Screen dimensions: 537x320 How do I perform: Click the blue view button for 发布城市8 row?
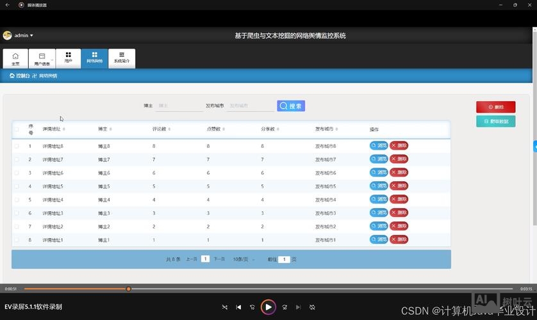click(379, 146)
